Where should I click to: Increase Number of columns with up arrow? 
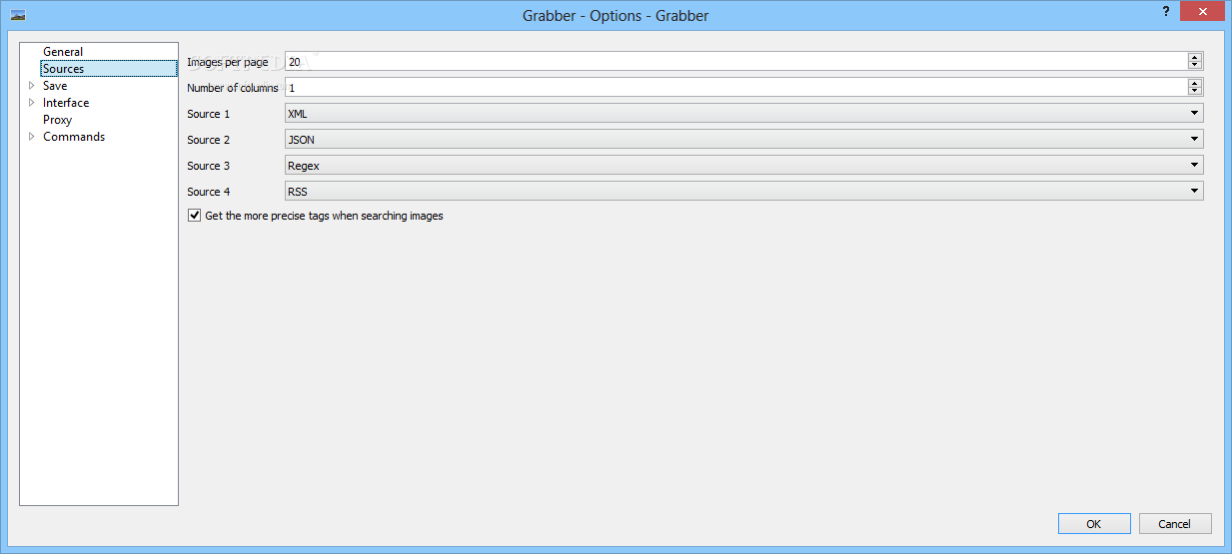pos(1194,83)
